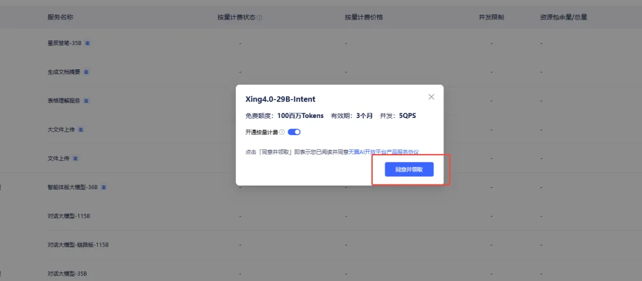Click the 100百万Tokens free quota value
Image resolution: width=642 pixels, height=281 pixels.
pos(300,116)
